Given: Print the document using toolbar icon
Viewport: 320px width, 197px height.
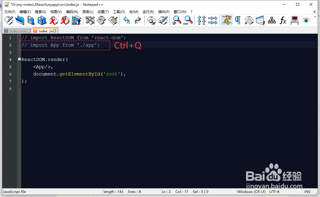Looking at the screenshot, I should (x=76, y=20).
